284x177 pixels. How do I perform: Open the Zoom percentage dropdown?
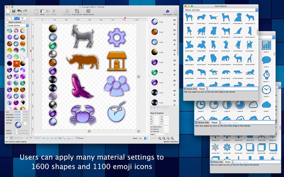[145, 138]
